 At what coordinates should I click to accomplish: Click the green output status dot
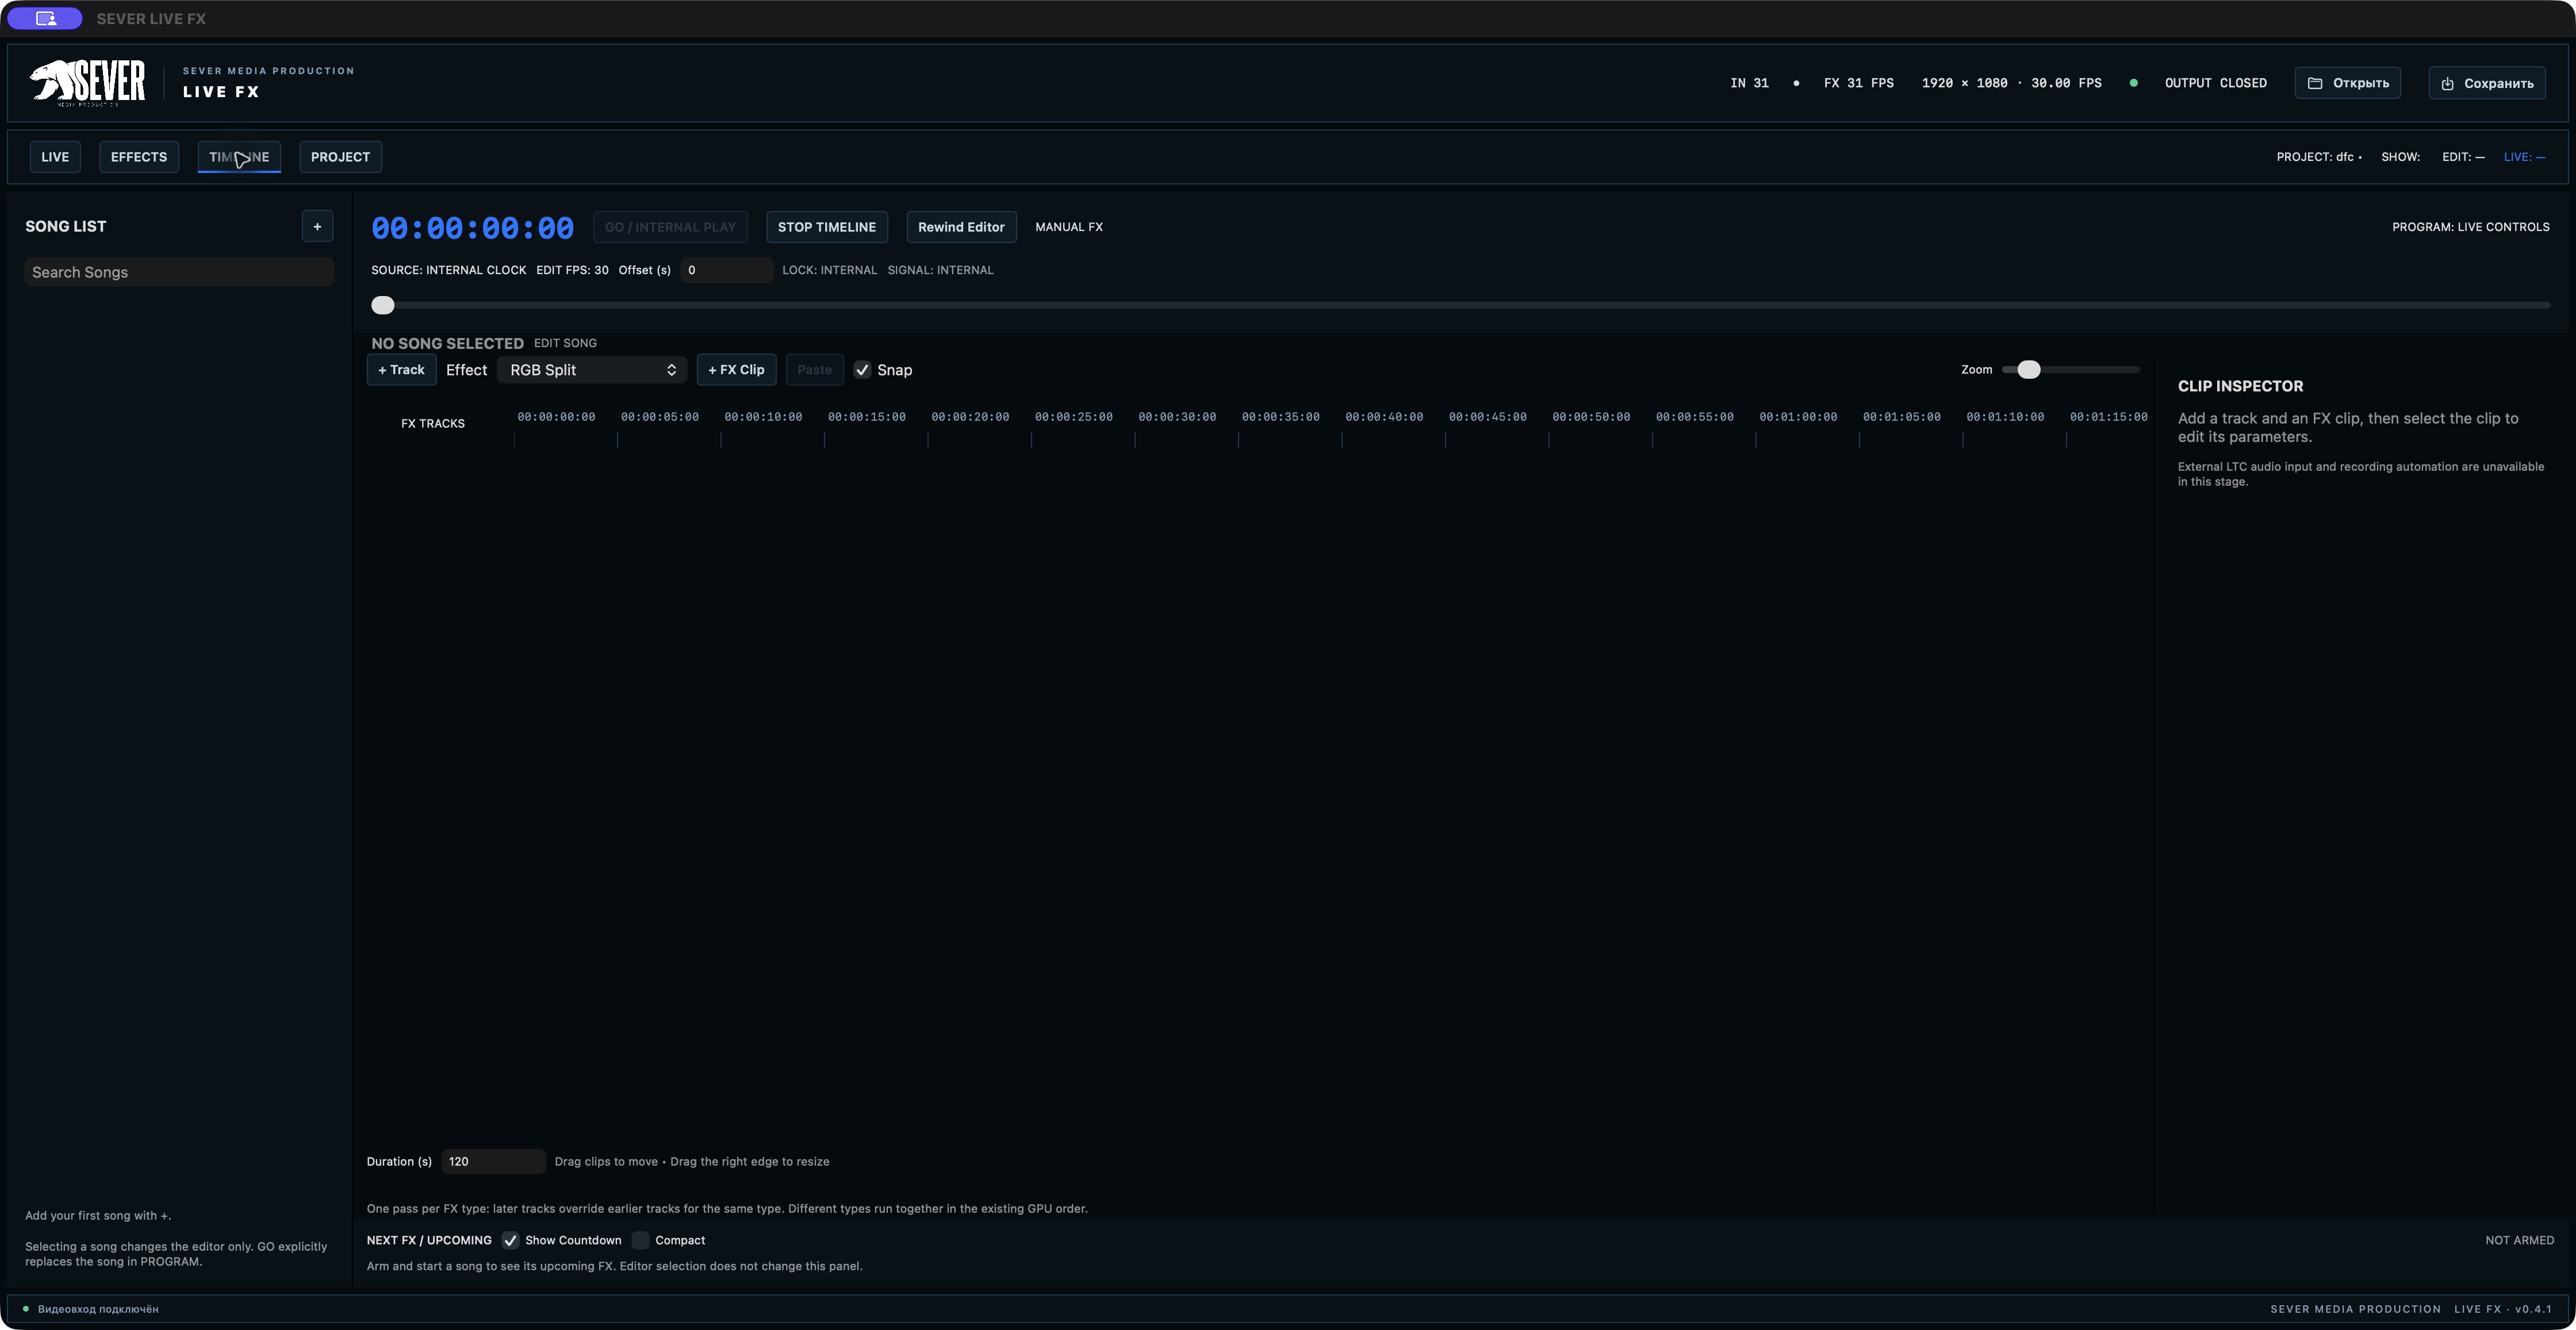pyautogui.click(x=2133, y=83)
